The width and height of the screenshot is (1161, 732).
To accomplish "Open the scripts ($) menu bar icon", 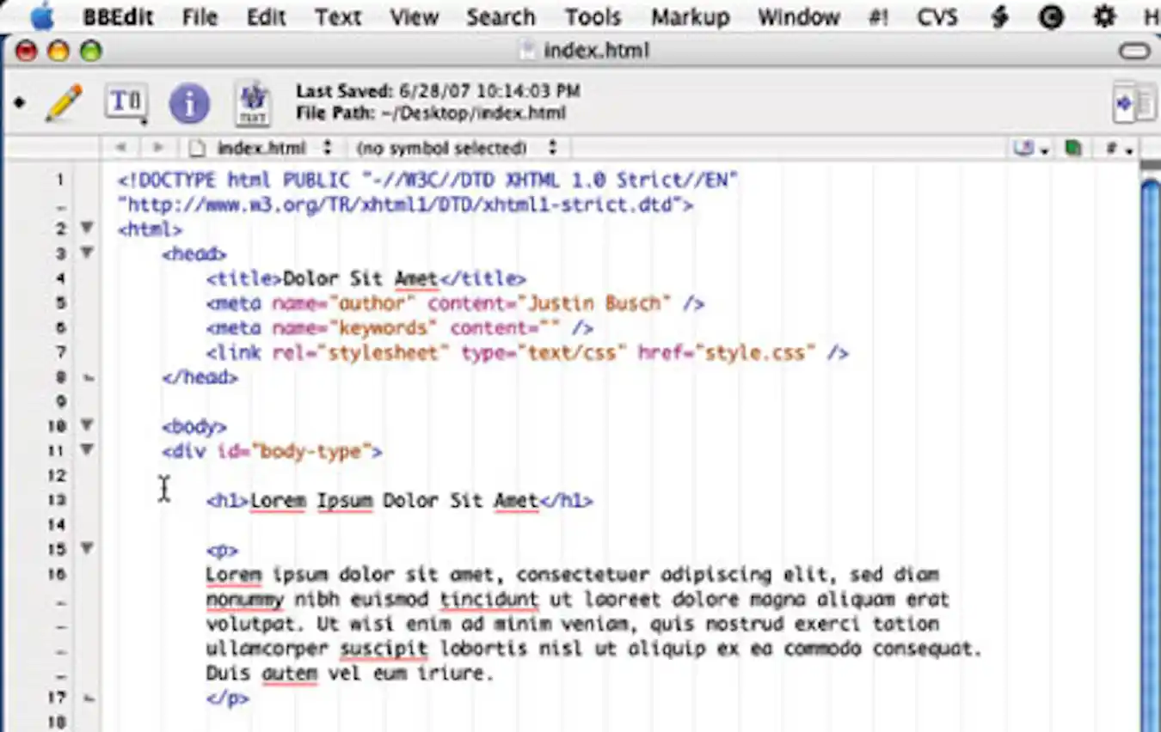I will pyautogui.click(x=999, y=15).
